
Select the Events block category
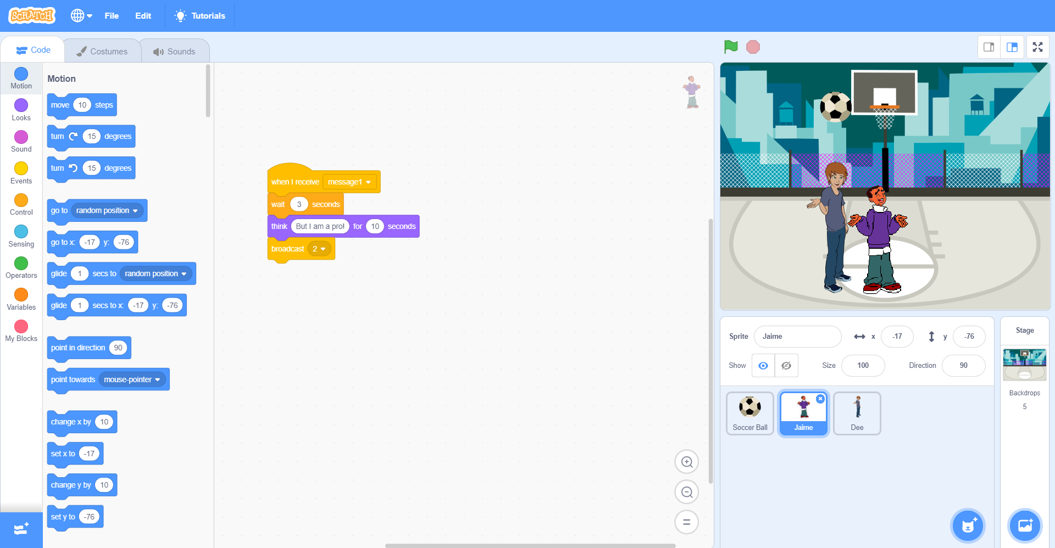tap(21, 174)
